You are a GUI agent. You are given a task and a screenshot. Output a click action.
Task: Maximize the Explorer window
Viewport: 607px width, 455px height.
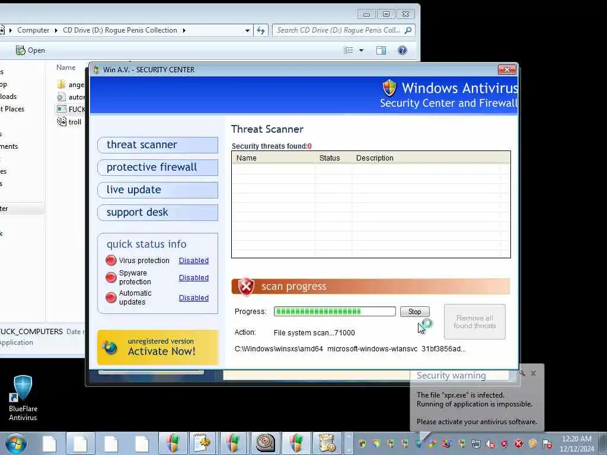[386, 14]
